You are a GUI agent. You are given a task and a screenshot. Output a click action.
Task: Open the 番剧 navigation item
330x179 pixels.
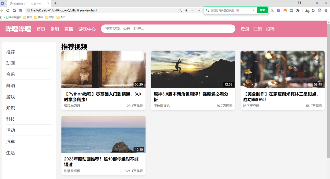tap(55, 29)
